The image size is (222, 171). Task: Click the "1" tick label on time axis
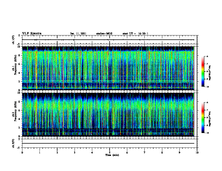(x=40, y=153)
